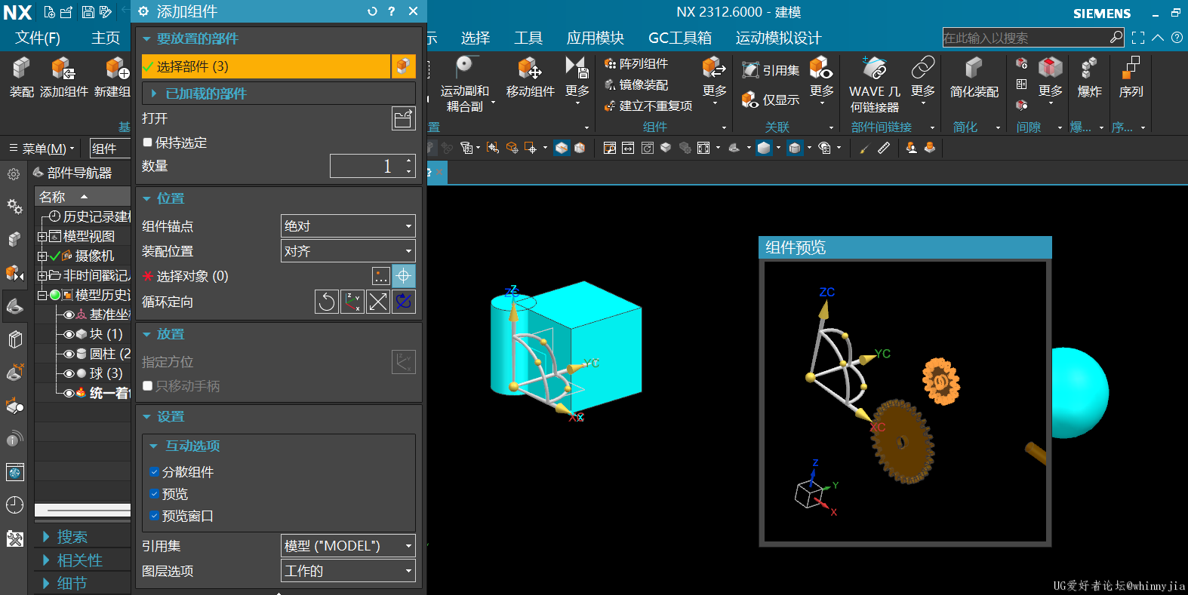Open the 图层选项 dropdown
The height and width of the screenshot is (595, 1188).
tap(348, 571)
